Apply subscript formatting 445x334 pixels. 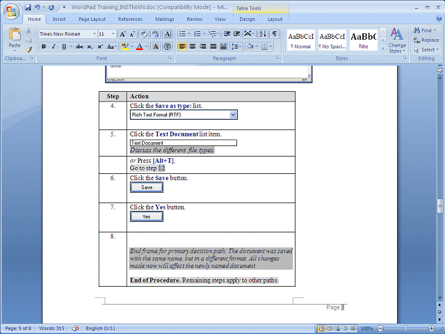pyautogui.click(x=90, y=47)
